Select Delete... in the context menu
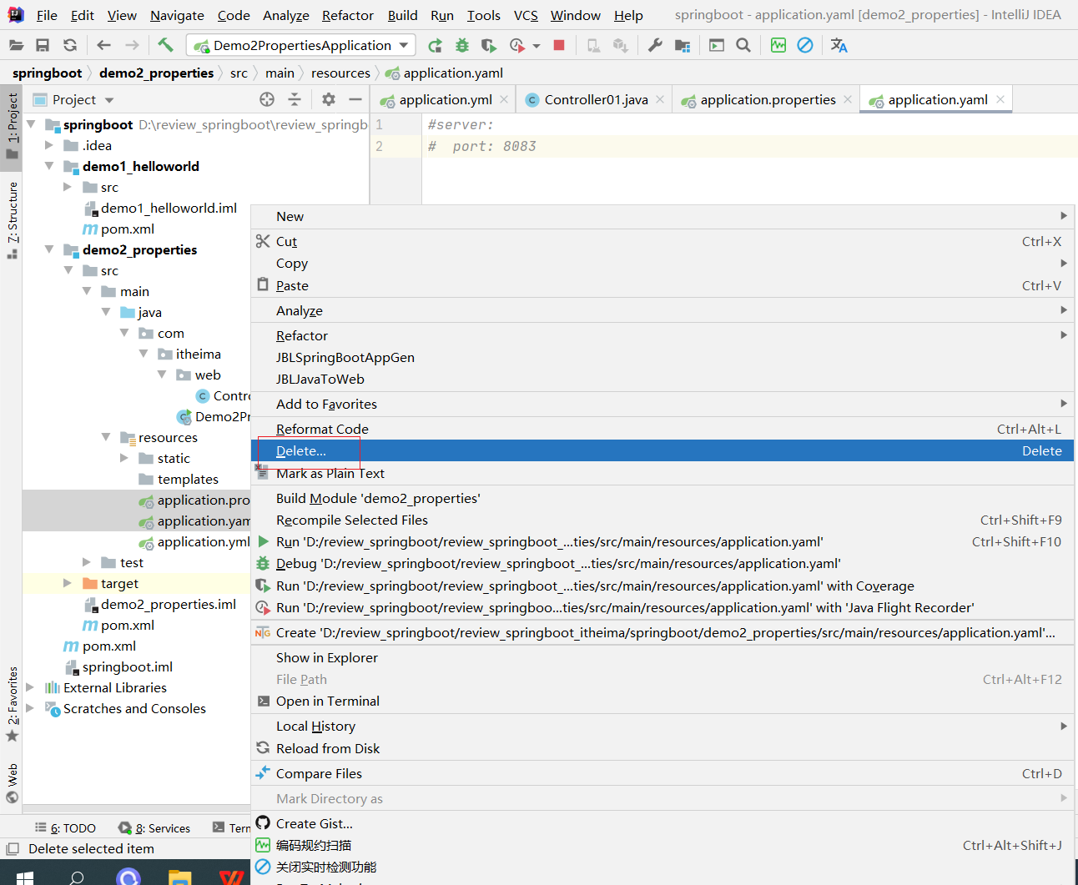This screenshot has height=885, width=1078. pos(301,450)
